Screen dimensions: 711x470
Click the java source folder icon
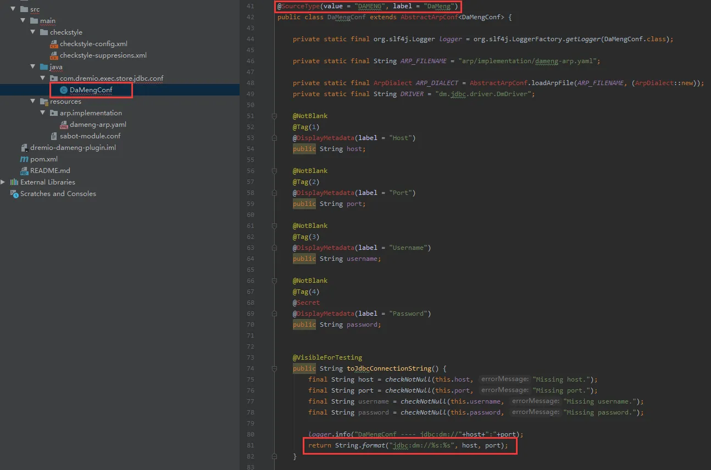tap(44, 67)
